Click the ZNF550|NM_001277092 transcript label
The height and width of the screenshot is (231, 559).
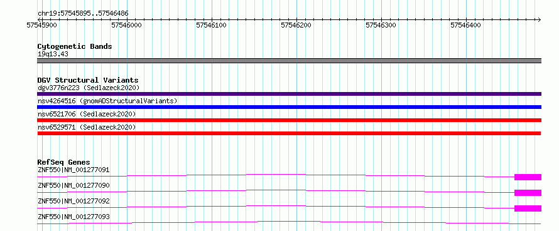[x=73, y=201]
